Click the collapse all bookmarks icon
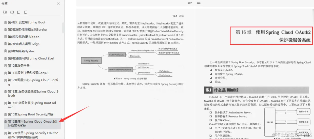 [x=12, y=12]
